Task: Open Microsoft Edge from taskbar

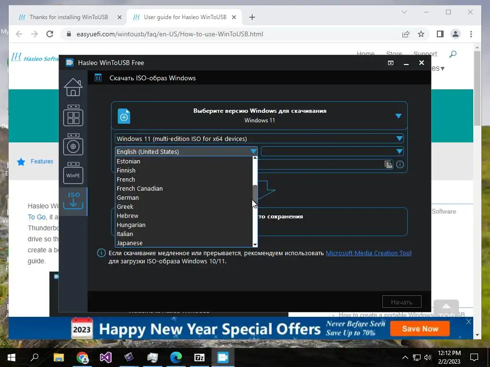Action: (x=176, y=357)
